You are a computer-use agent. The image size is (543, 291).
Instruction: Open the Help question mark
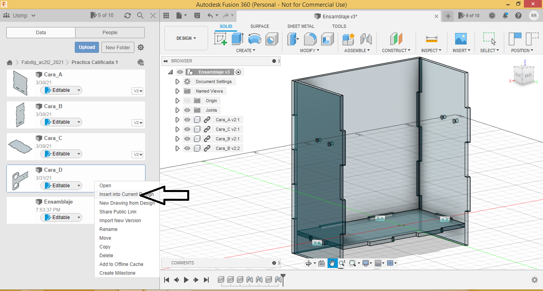tap(518, 16)
